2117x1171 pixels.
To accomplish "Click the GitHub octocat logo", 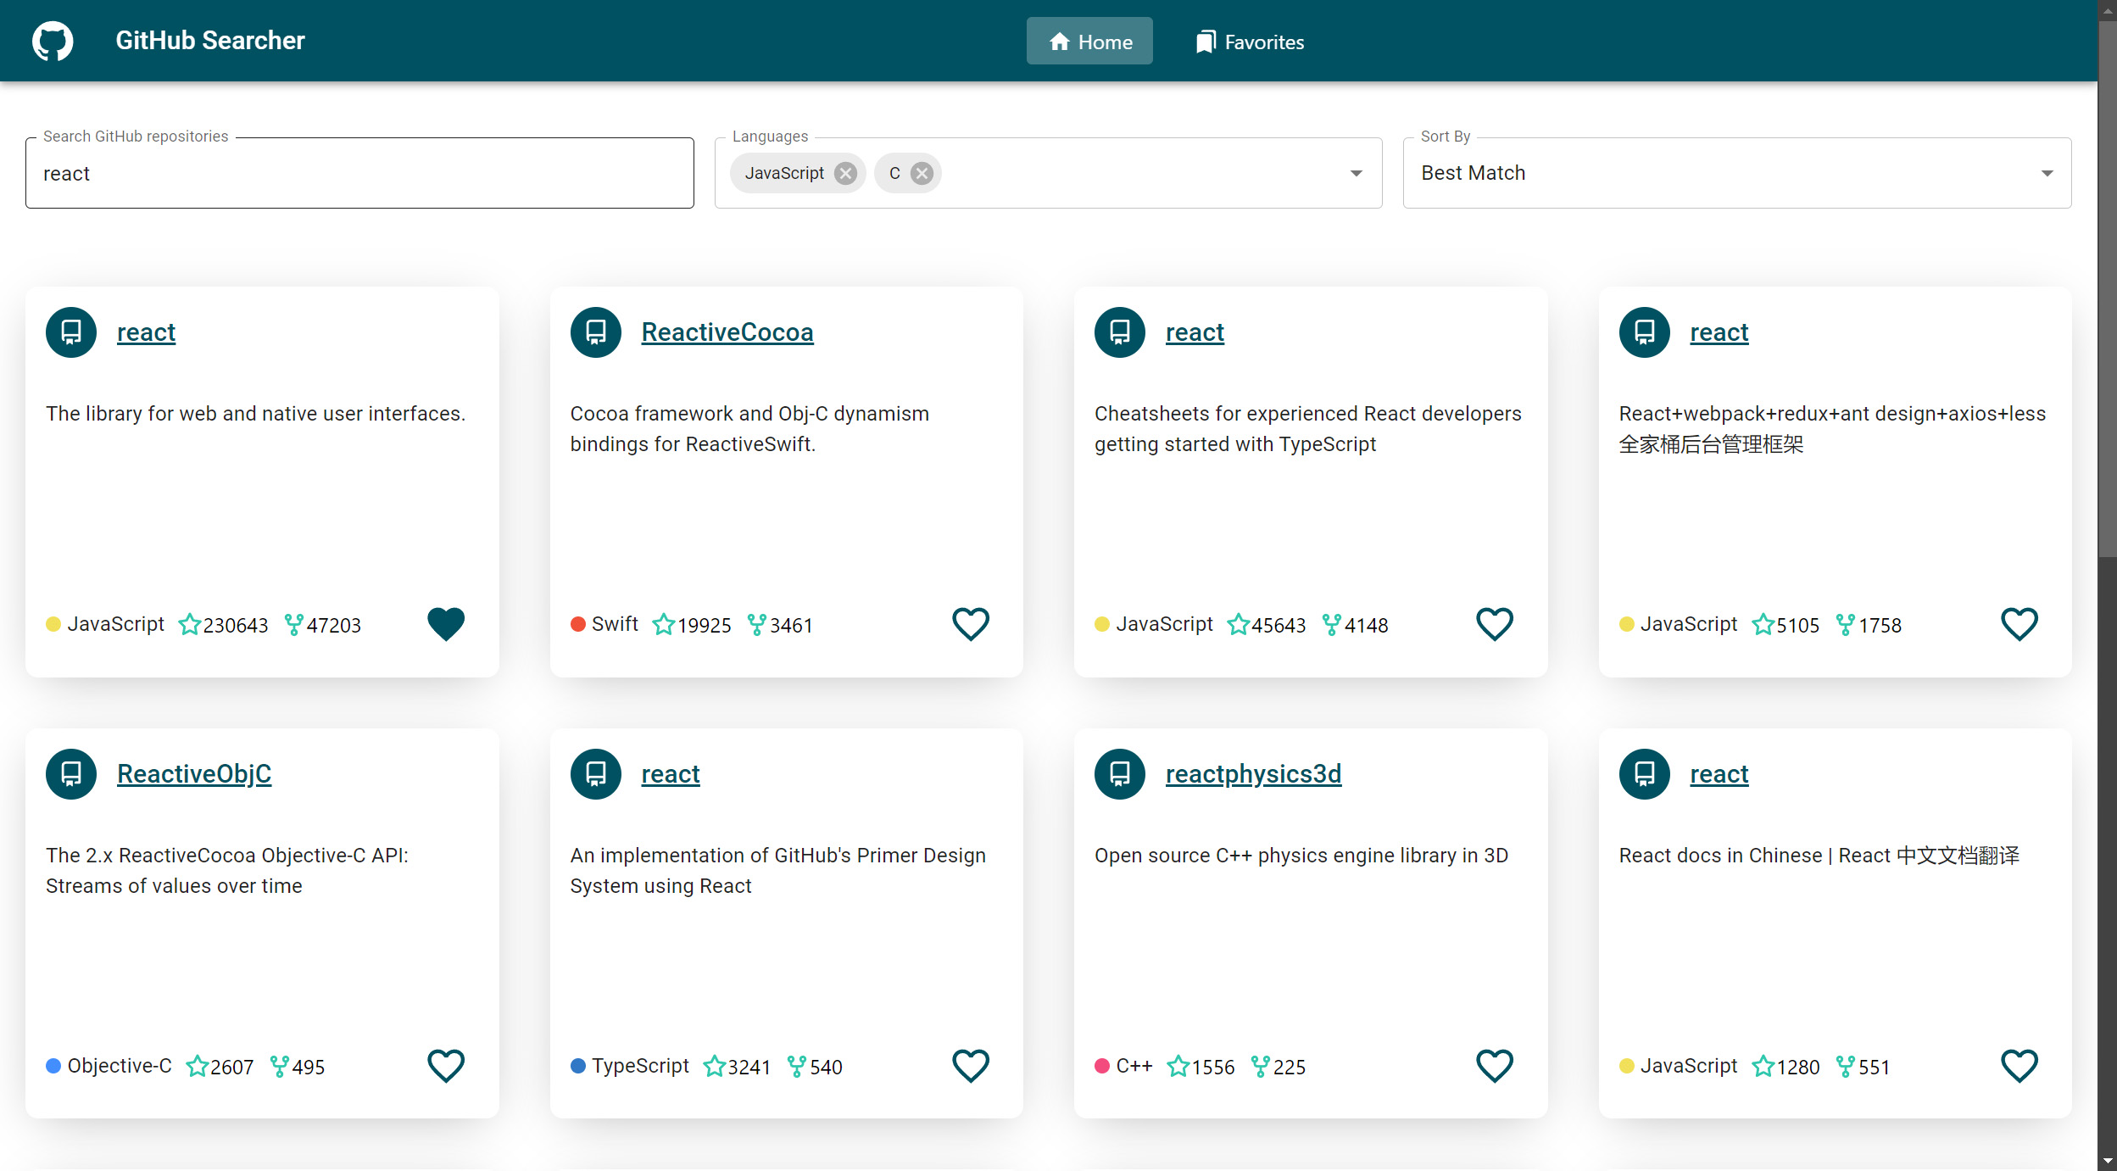I will click(53, 41).
